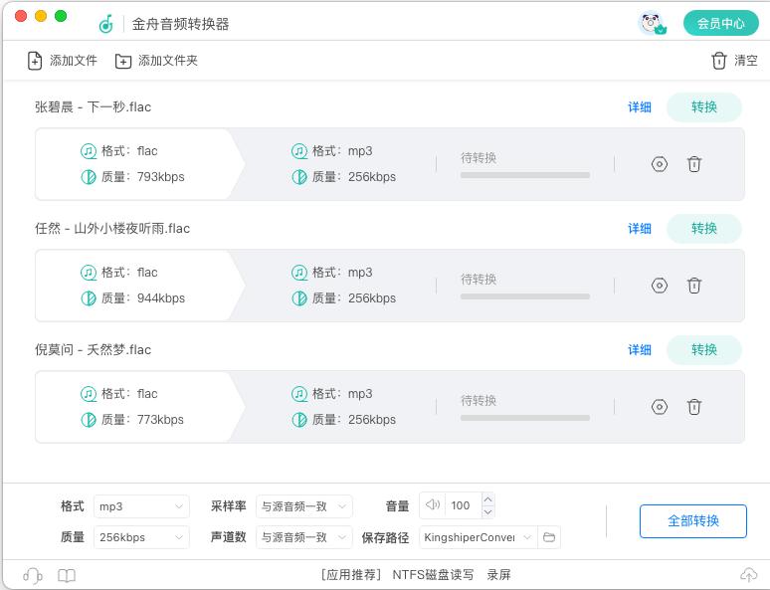This screenshot has width=770, height=590.
Task: Expand the 格式 mp3 format dropdown
Action: 141,506
